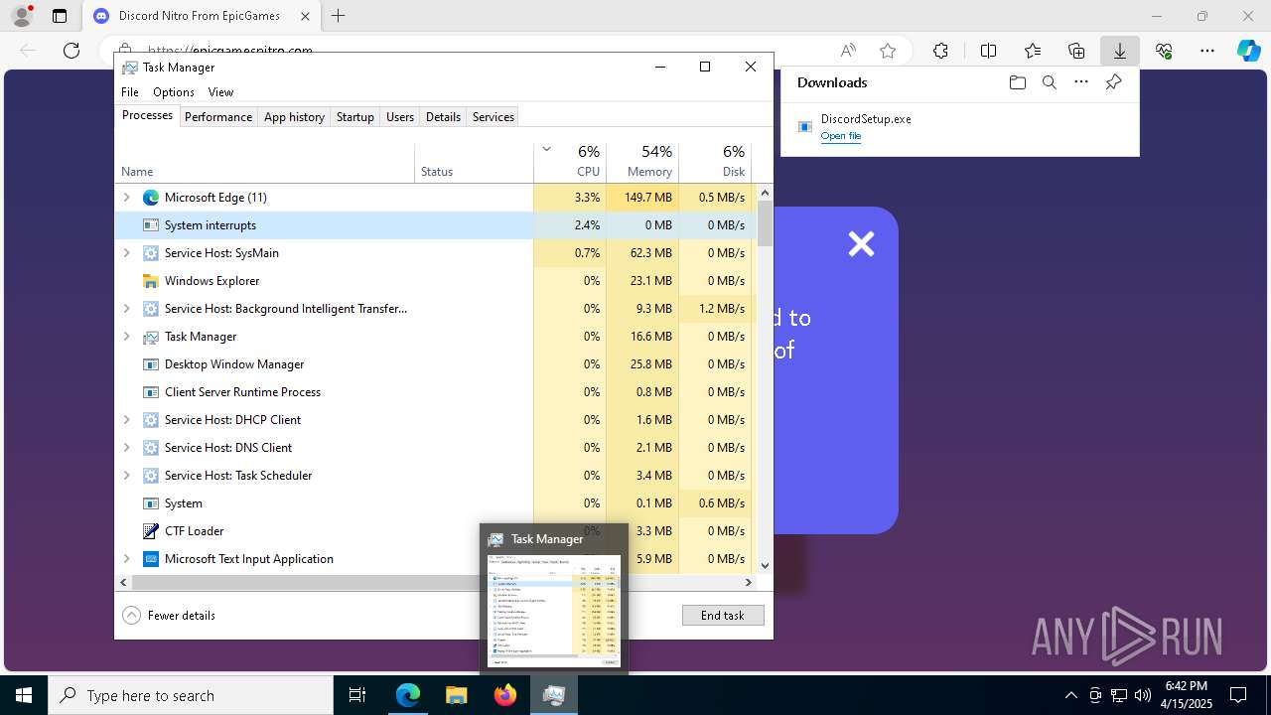1271x715 pixels.
Task: Open Windows Start menu
Action: 24,695
